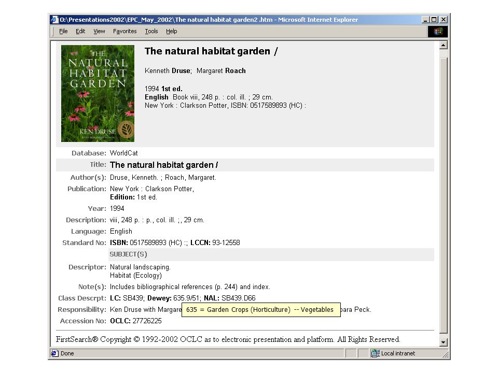Click the Description value 'viii, 248 p.'

(157, 220)
